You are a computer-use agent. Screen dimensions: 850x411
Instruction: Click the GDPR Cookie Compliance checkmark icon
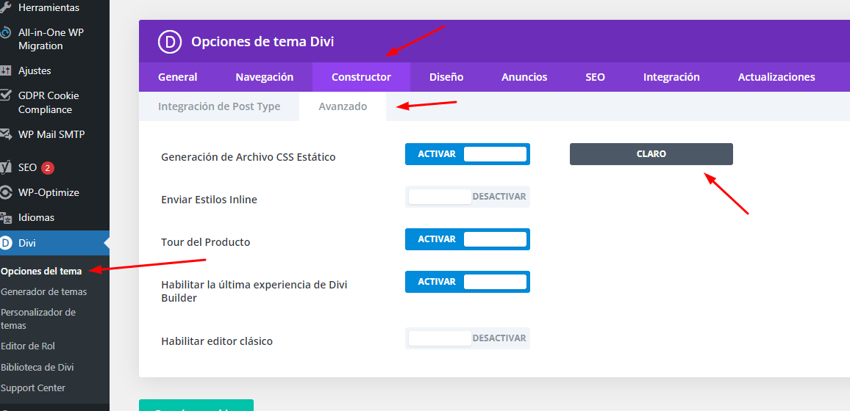[5, 95]
